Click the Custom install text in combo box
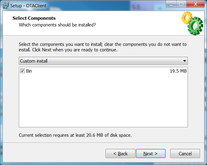Screen dimensions: 207x165 click(34, 61)
